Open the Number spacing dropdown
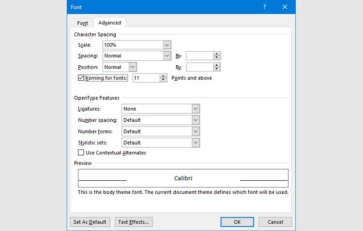 click(x=161, y=120)
